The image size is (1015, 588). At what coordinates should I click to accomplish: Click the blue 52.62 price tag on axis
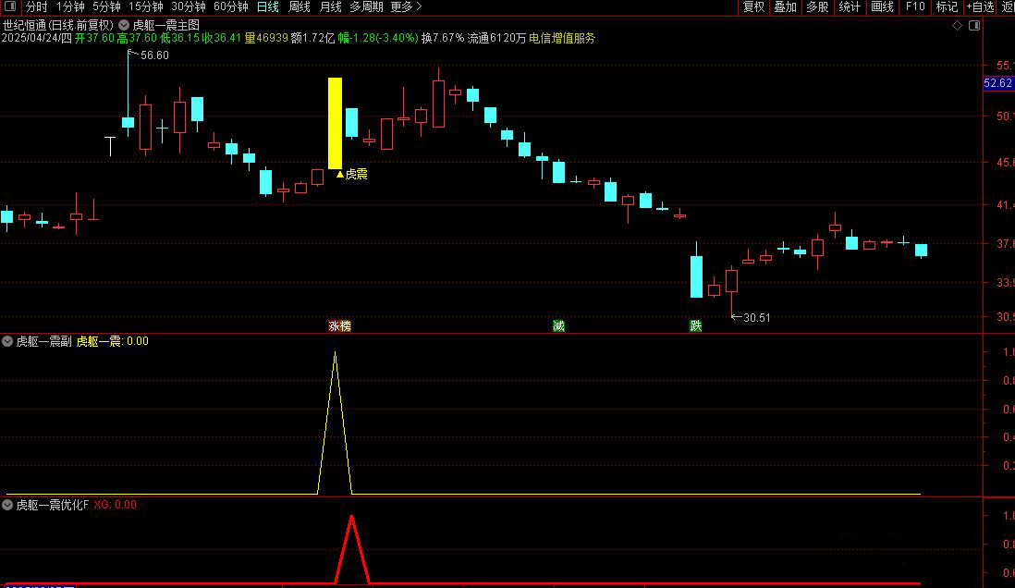(997, 83)
